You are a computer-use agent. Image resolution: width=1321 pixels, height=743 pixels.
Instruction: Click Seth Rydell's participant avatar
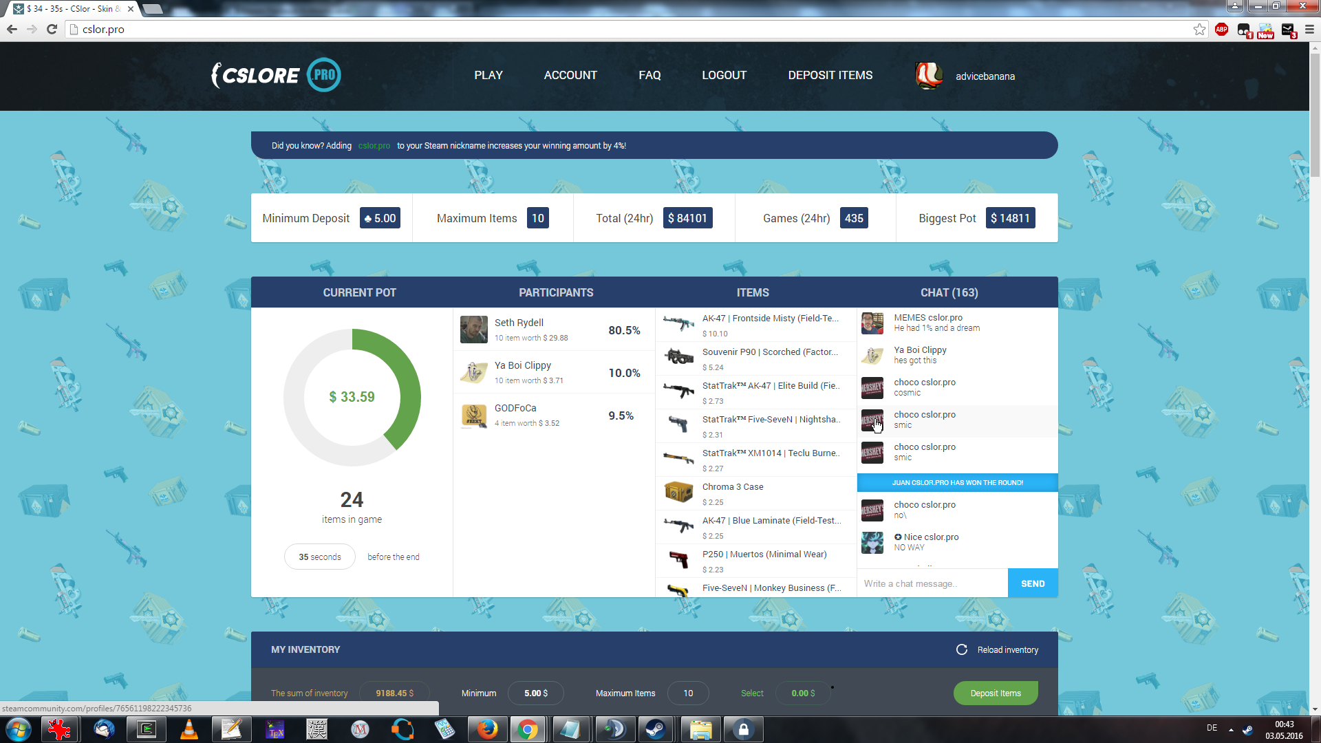point(473,330)
